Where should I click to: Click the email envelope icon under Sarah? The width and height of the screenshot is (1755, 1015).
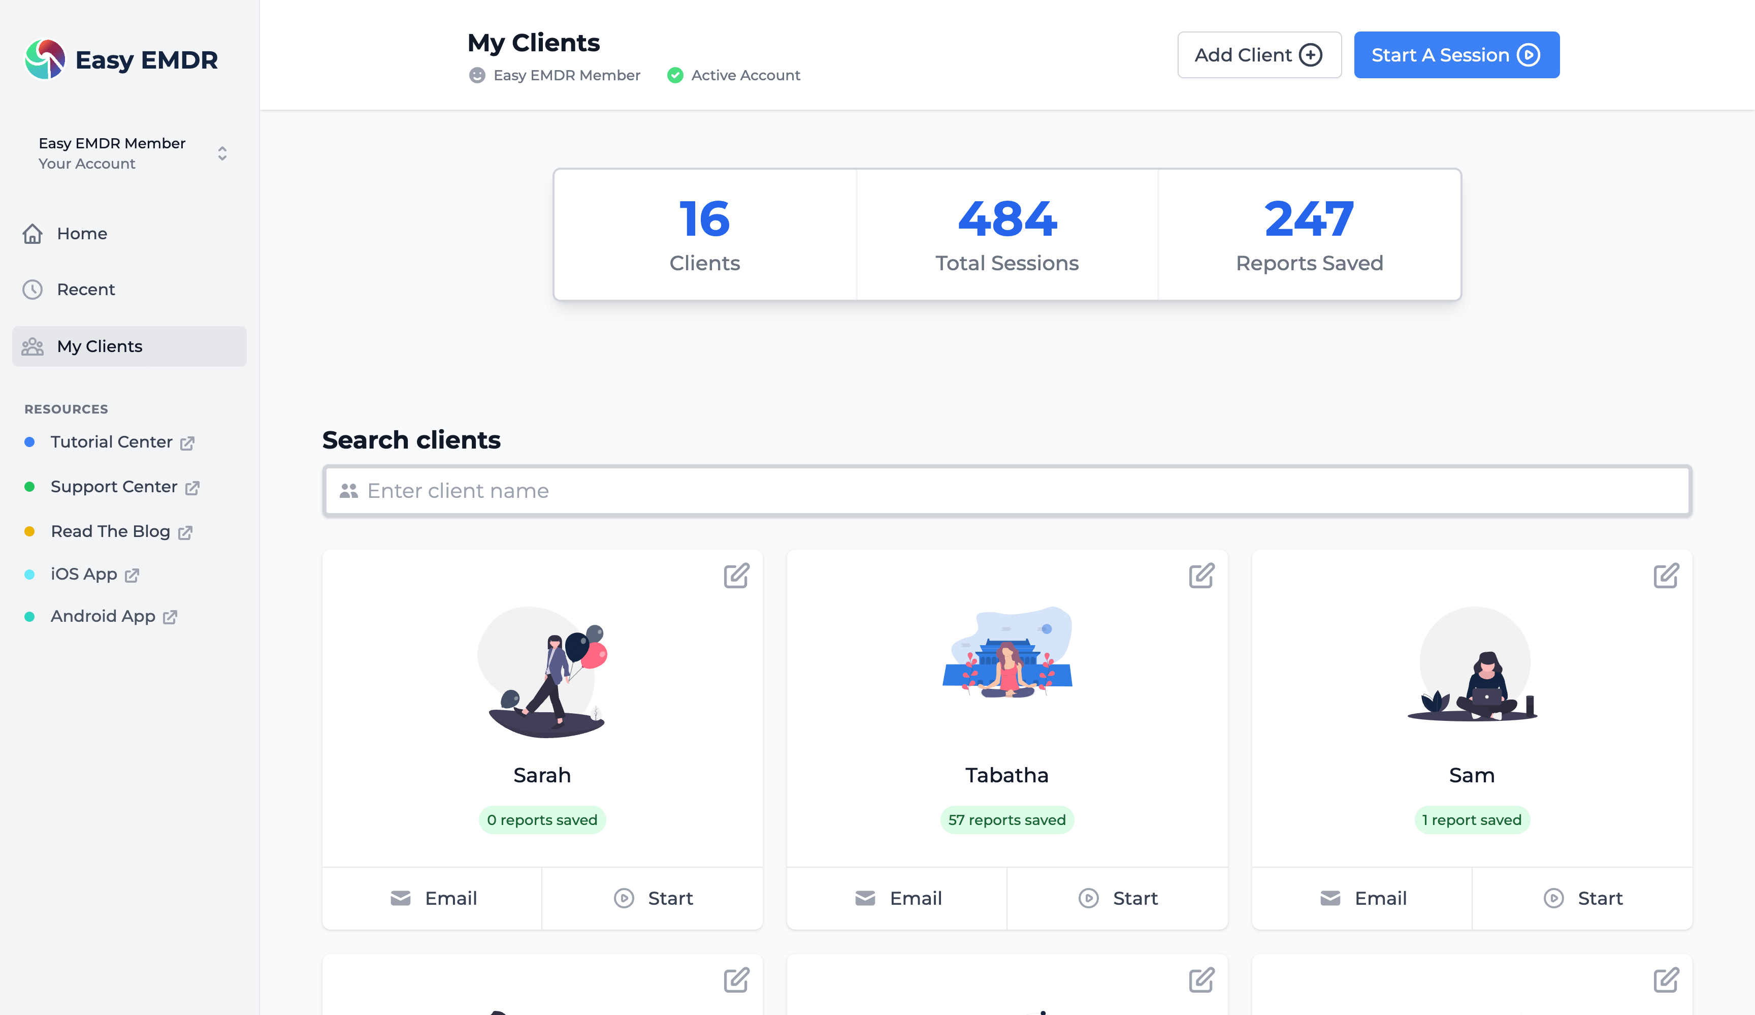point(401,898)
